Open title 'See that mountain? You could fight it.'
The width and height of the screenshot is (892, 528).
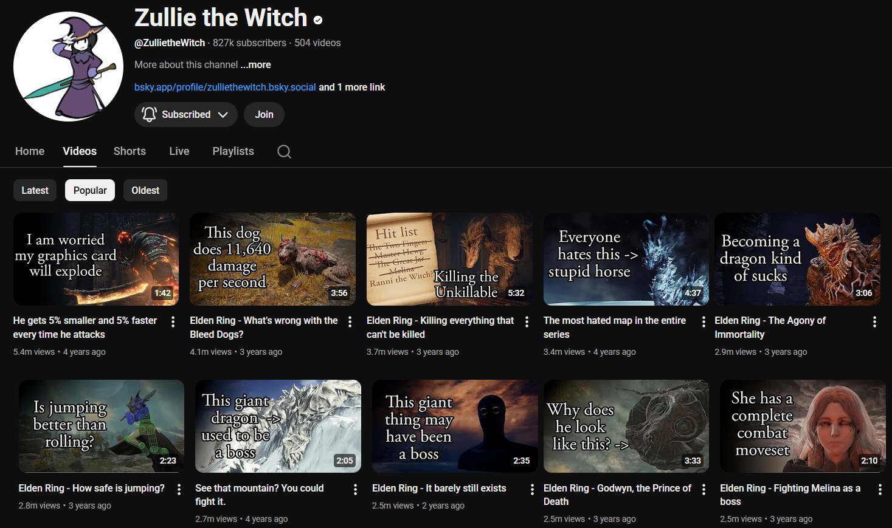(260, 495)
